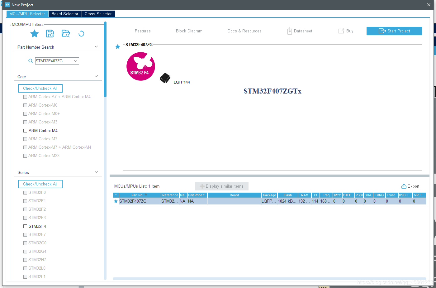Collapse the Series filter section chevron
This screenshot has width=436, height=288.
[x=96, y=172]
